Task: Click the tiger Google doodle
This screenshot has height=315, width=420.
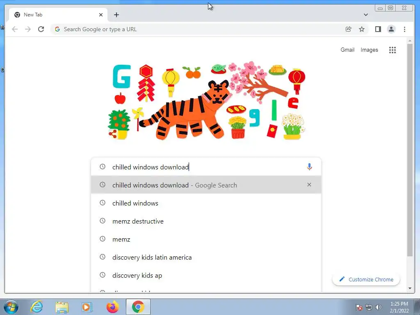Action: pyautogui.click(x=206, y=101)
